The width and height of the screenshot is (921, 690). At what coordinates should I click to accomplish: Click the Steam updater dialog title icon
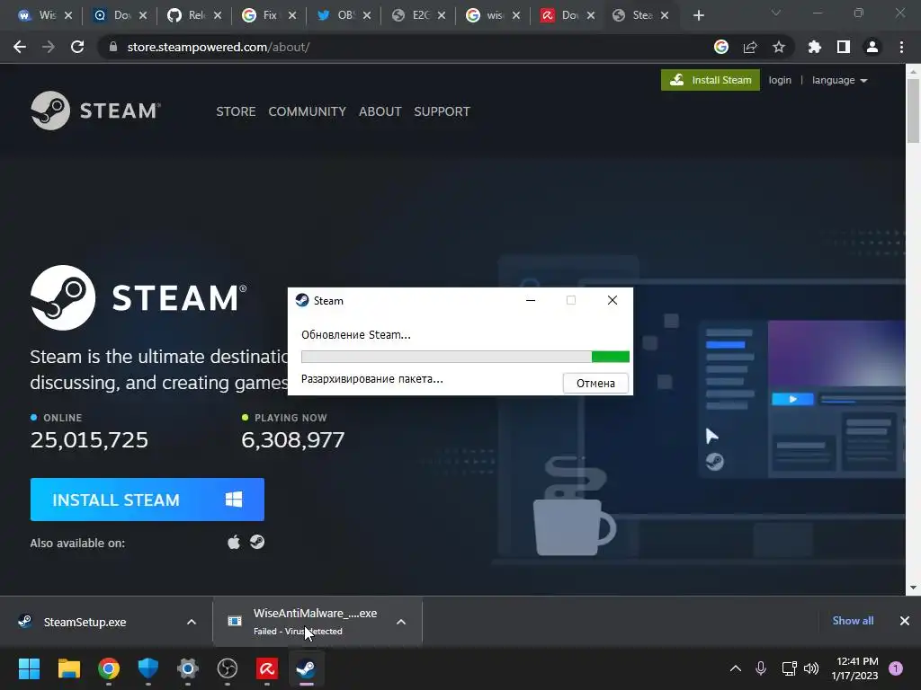coord(302,300)
